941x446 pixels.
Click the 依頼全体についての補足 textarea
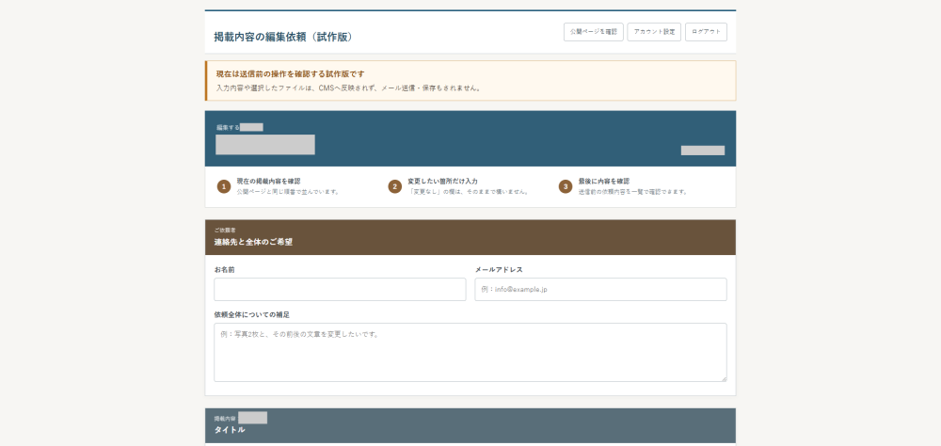(x=470, y=352)
